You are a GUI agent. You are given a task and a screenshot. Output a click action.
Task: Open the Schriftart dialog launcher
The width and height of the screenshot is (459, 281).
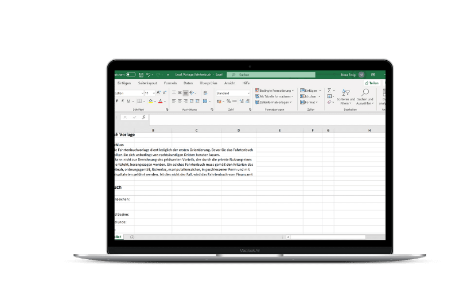(x=167, y=110)
